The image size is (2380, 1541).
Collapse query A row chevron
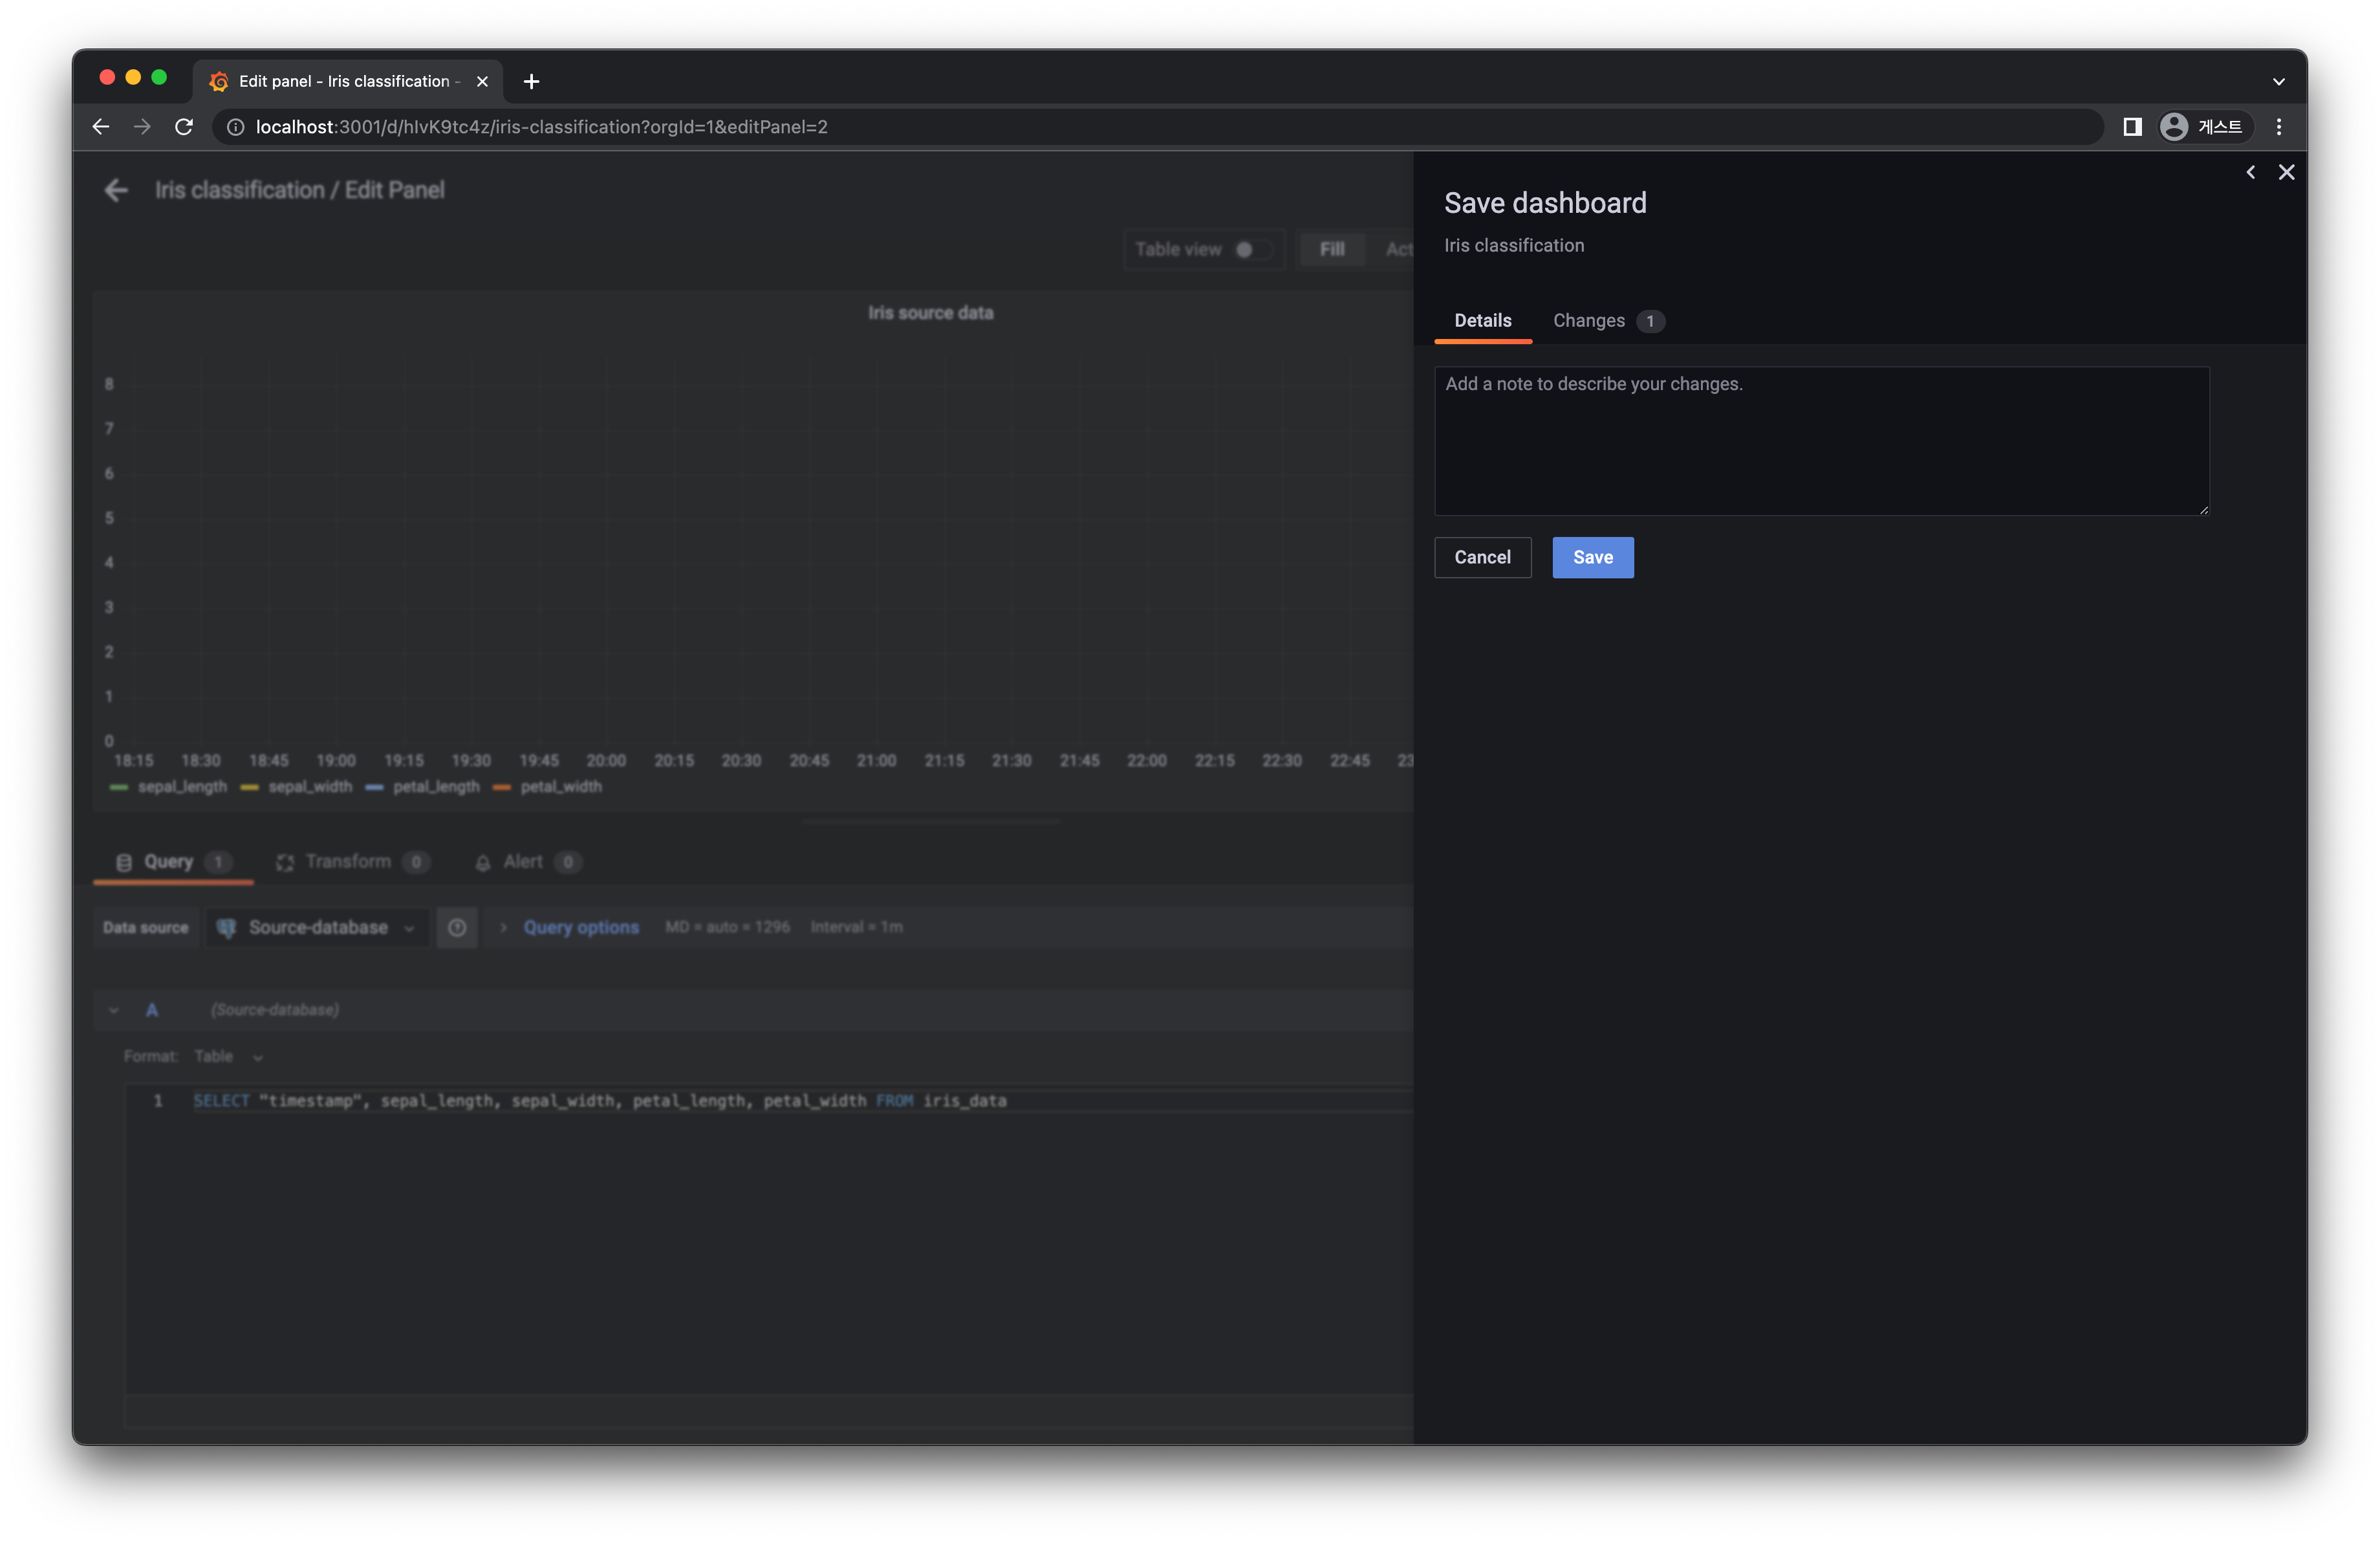(x=113, y=1010)
